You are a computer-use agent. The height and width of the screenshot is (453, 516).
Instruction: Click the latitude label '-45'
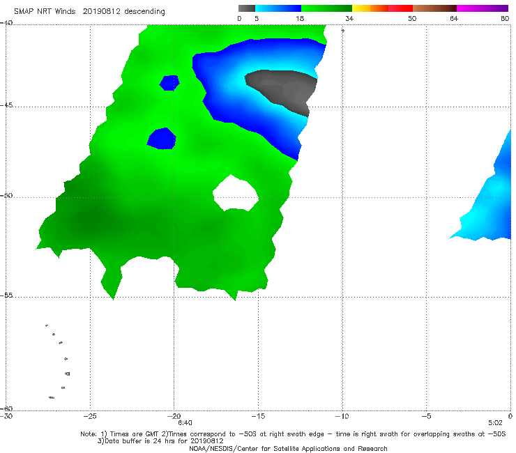(6, 105)
